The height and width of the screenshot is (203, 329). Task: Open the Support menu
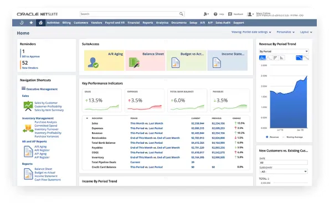click(239, 23)
